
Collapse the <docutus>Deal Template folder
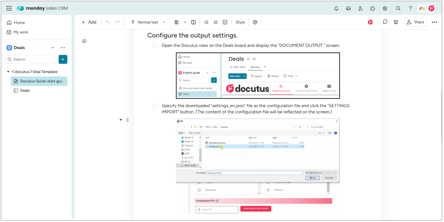8,72
